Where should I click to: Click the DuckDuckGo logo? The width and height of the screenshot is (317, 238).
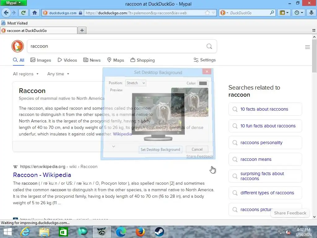[x=18, y=46]
